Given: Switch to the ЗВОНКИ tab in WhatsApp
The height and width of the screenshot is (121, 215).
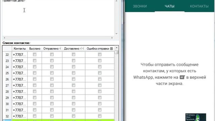Looking at the screenshot, I should point(140,6).
